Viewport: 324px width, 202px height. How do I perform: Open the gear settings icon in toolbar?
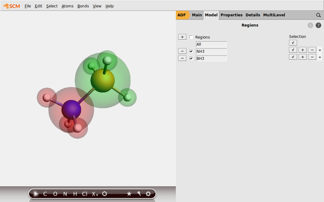[x=148, y=194]
